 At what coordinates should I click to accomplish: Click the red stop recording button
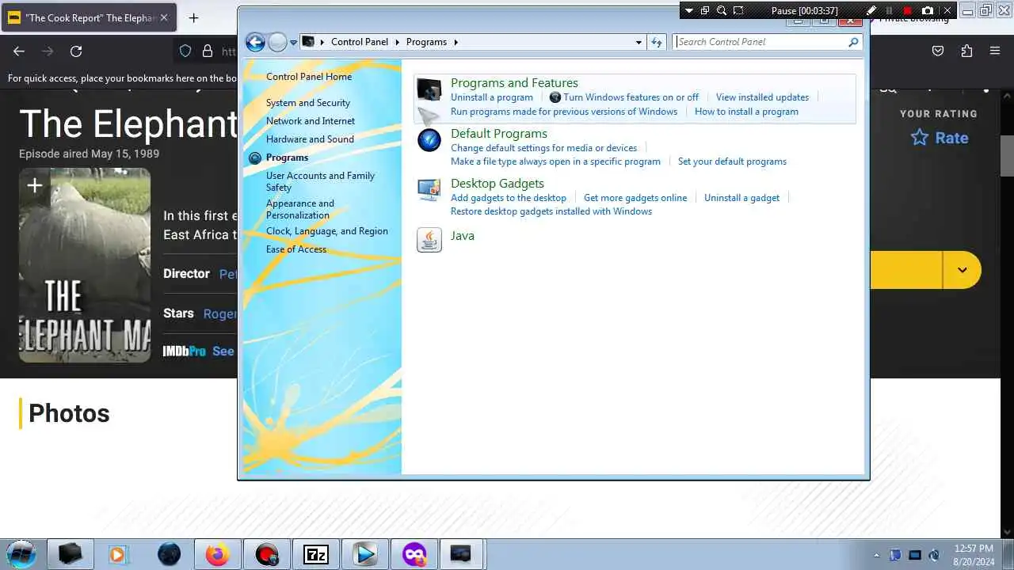coord(908,10)
